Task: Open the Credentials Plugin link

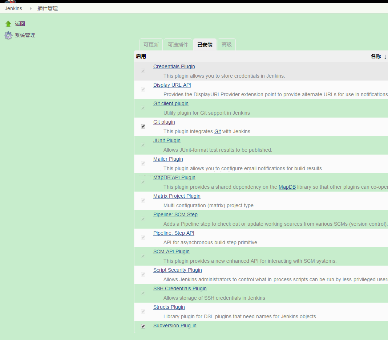Action: click(x=174, y=66)
